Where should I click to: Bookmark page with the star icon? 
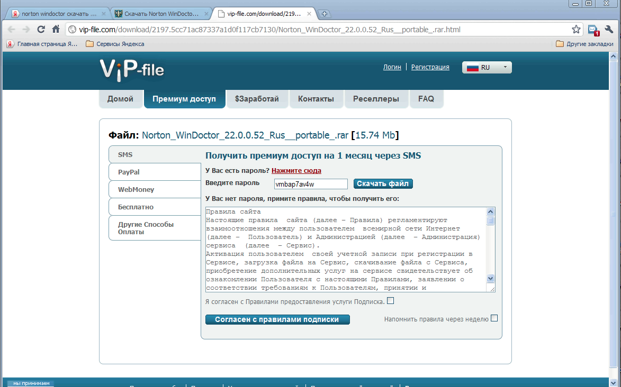coord(576,29)
